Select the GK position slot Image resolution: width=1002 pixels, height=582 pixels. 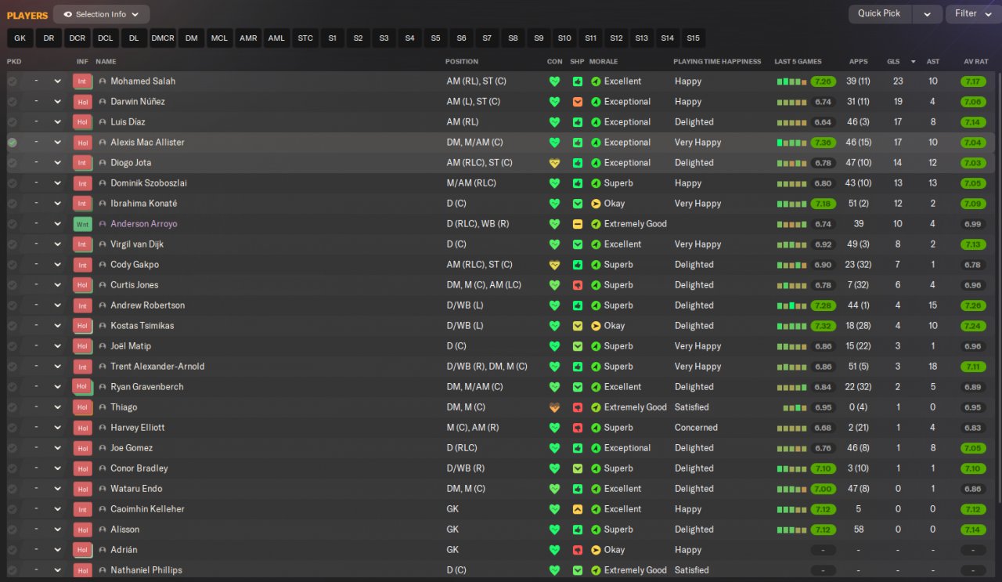(20, 38)
